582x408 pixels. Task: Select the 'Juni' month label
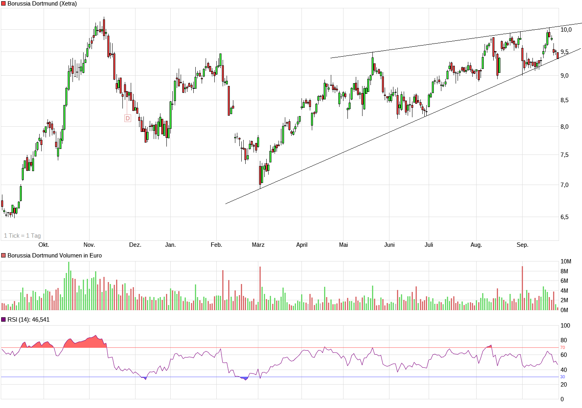pos(389,245)
